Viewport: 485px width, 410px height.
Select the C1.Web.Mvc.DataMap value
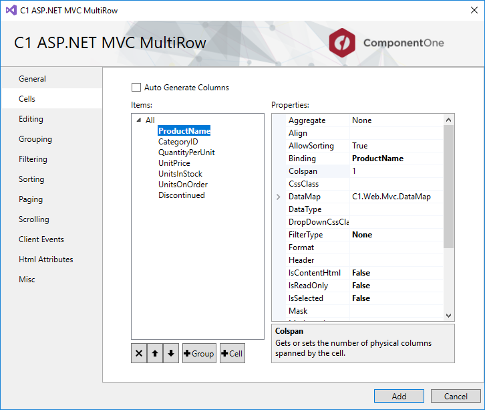[x=396, y=197]
